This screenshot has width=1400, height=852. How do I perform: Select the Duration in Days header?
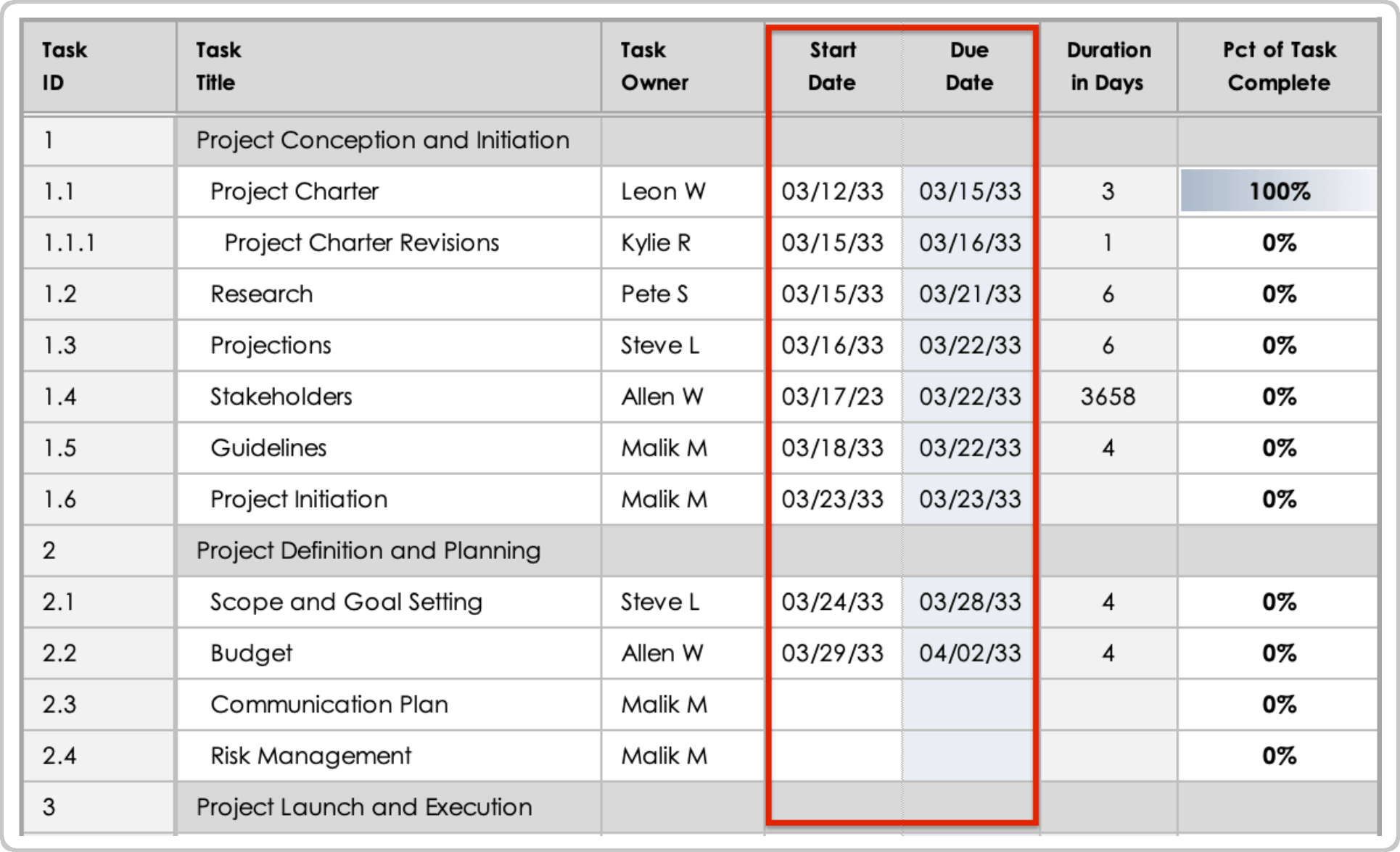(1108, 66)
